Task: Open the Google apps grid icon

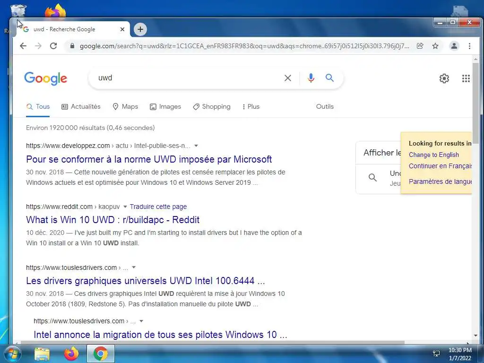Action: [466, 78]
